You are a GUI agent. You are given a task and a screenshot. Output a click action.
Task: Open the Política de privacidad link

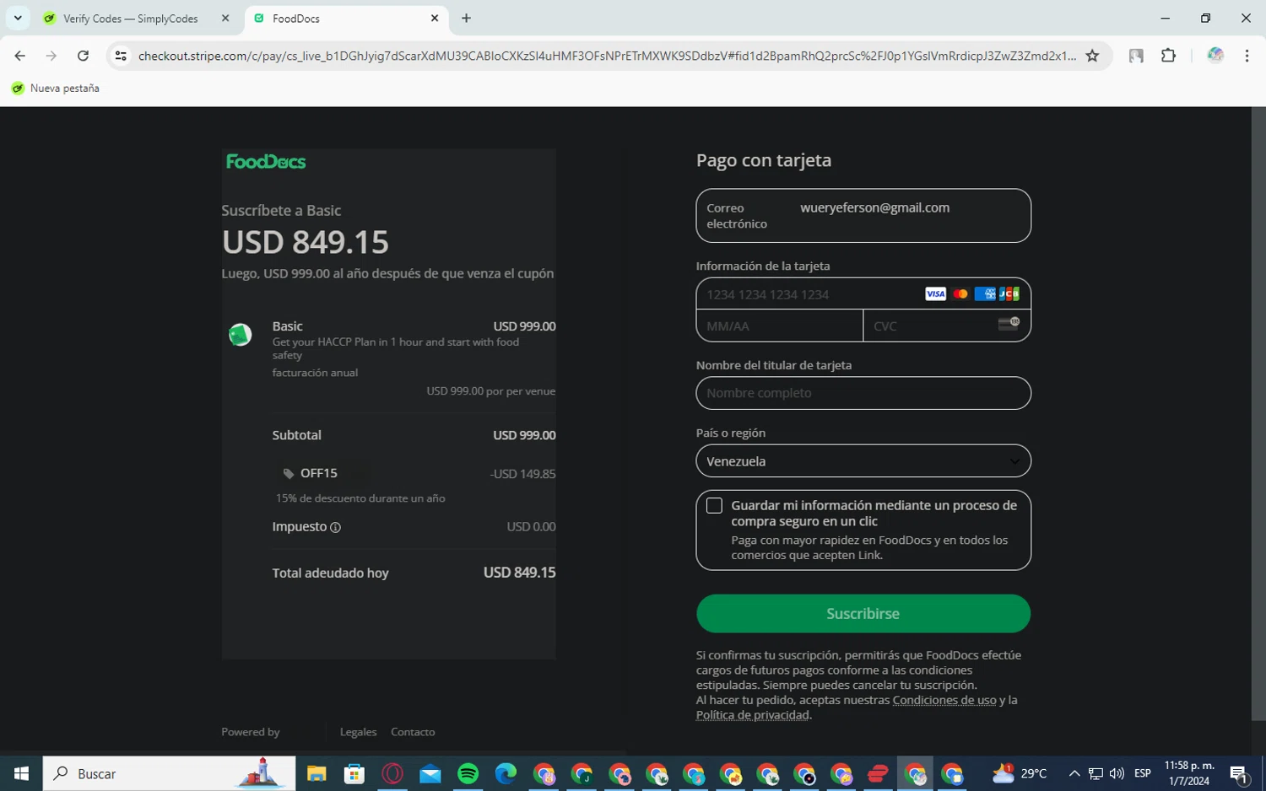coord(753,715)
